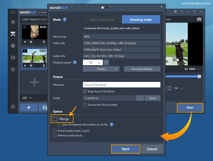Viewport: 213px width, 161px height.
Task: Open the Playback speed help icon
Action: [x=75, y=62]
